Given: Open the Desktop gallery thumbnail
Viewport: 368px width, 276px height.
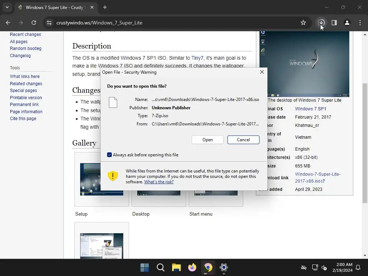Looking at the screenshot, I should click(159, 193).
